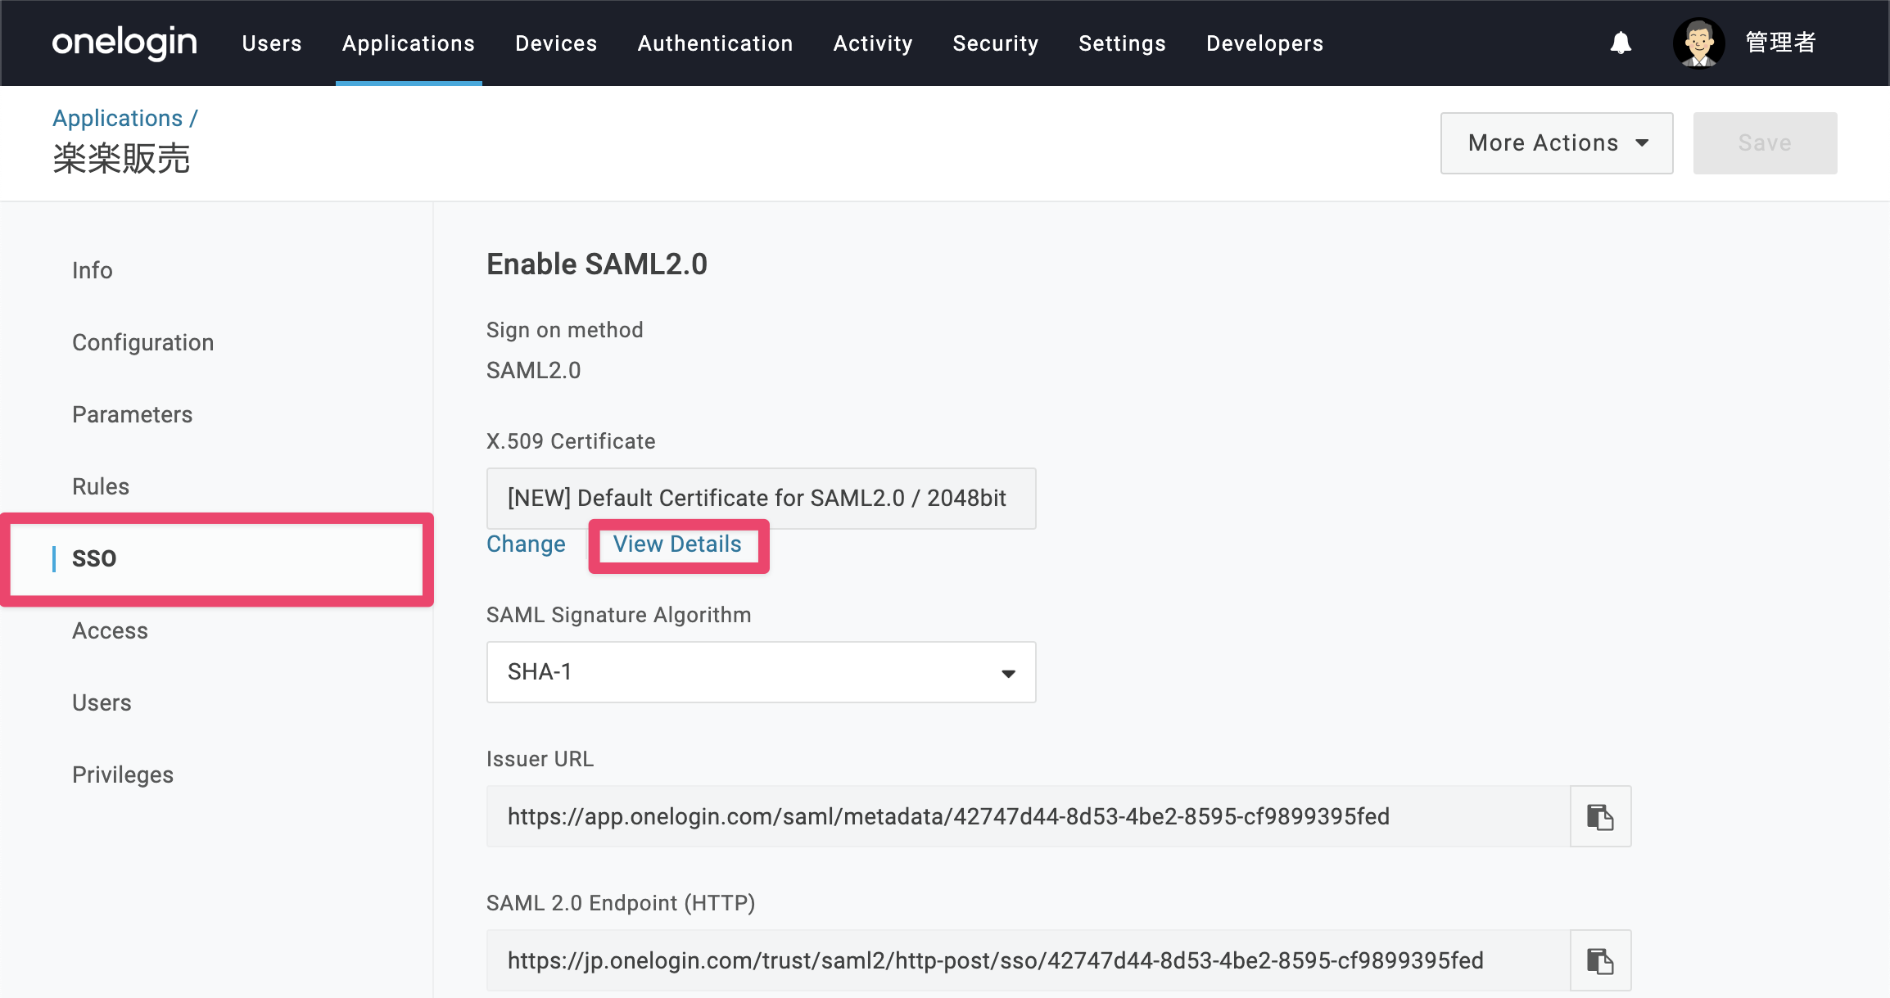Select the Privileges sidebar tab
The width and height of the screenshot is (1890, 998).
pos(123,774)
